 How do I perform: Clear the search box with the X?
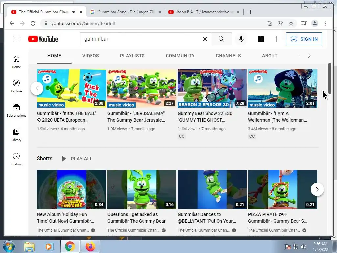coord(205,39)
